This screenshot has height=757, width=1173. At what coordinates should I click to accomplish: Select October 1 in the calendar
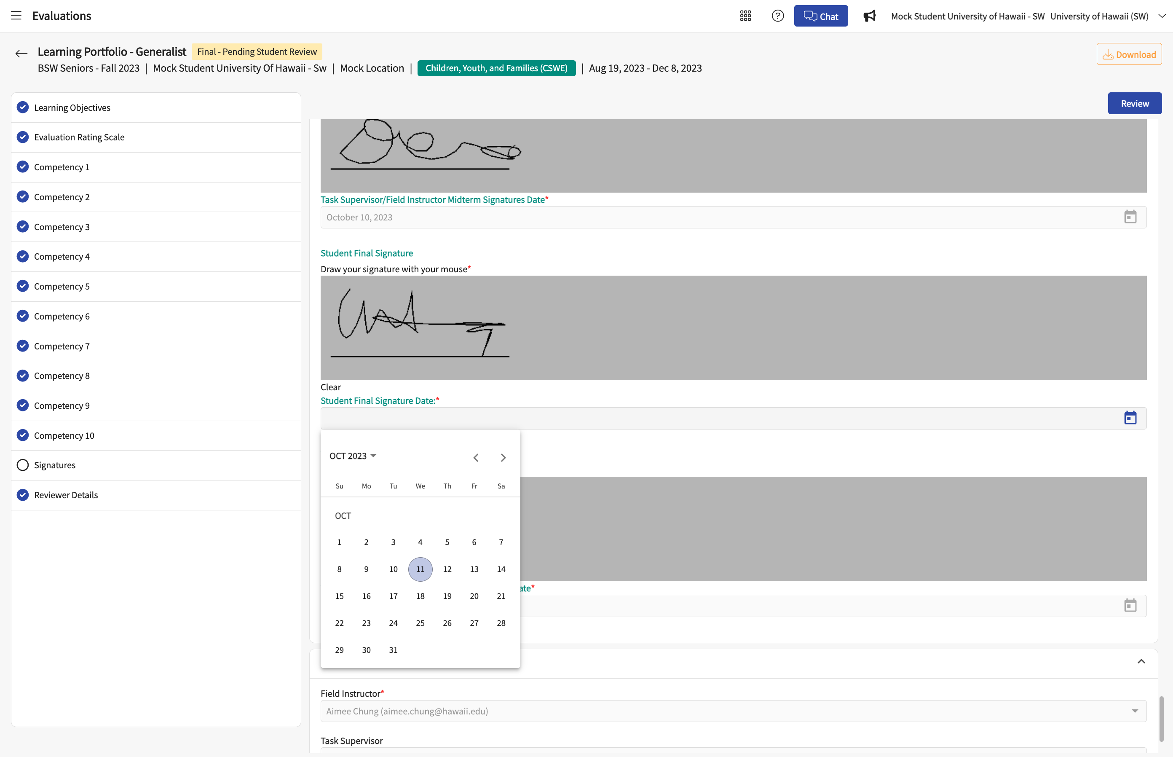tap(339, 542)
